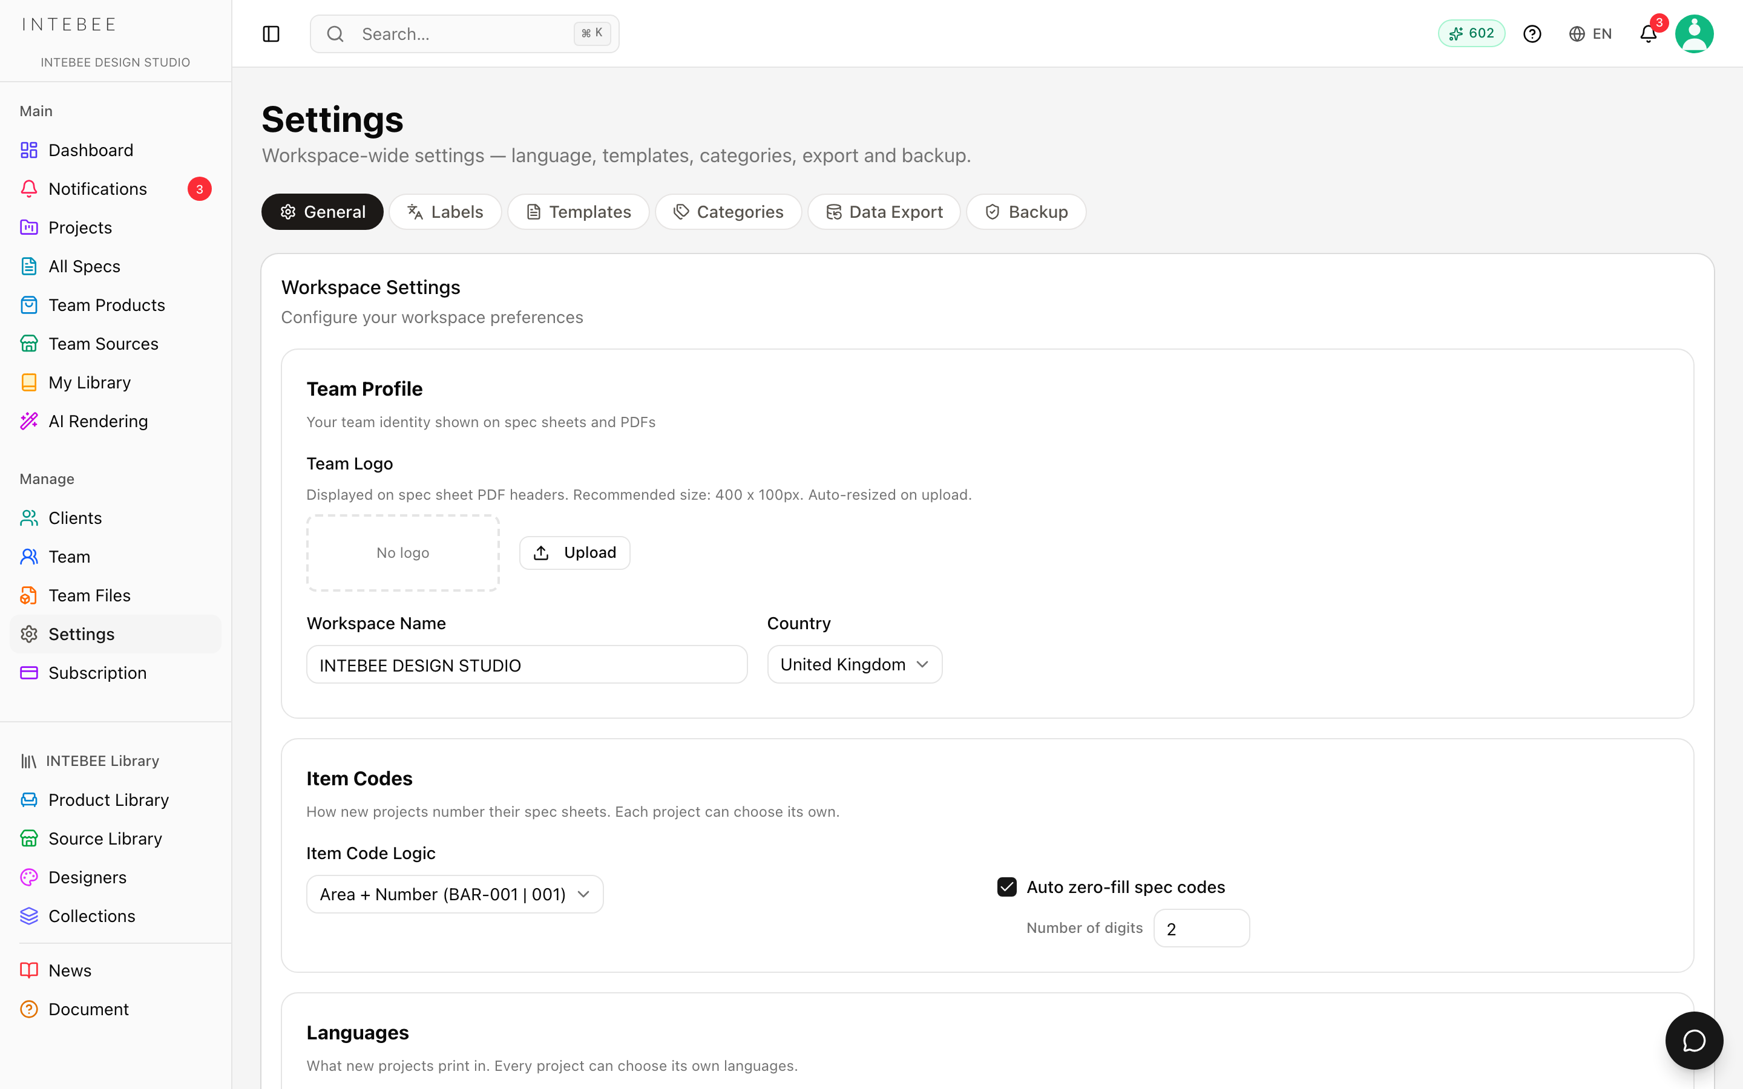Click the Document help icon in sidebar
The image size is (1743, 1089).
pos(29,1009)
